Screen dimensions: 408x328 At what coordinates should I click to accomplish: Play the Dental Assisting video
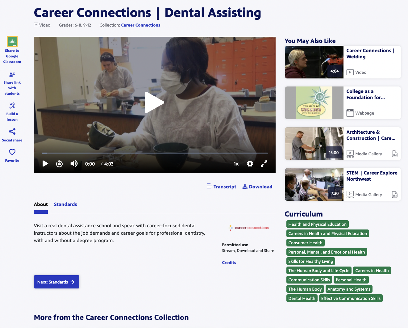click(x=155, y=102)
